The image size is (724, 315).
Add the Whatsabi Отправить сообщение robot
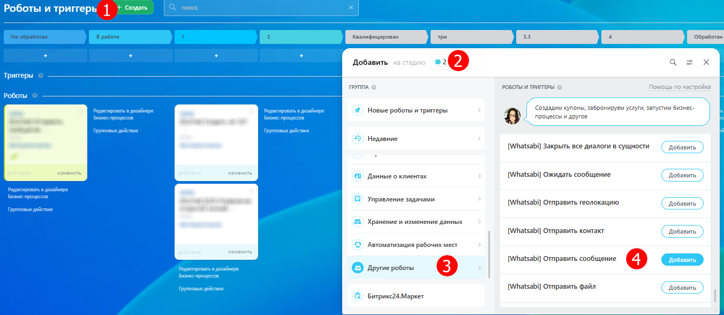(x=682, y=260)
